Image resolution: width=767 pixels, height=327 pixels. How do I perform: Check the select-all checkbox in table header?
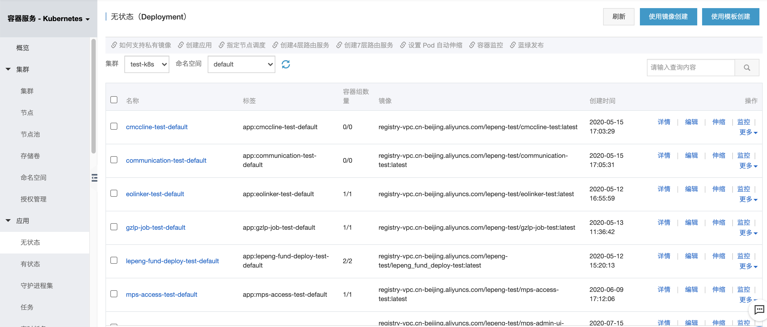click(114, 100)
